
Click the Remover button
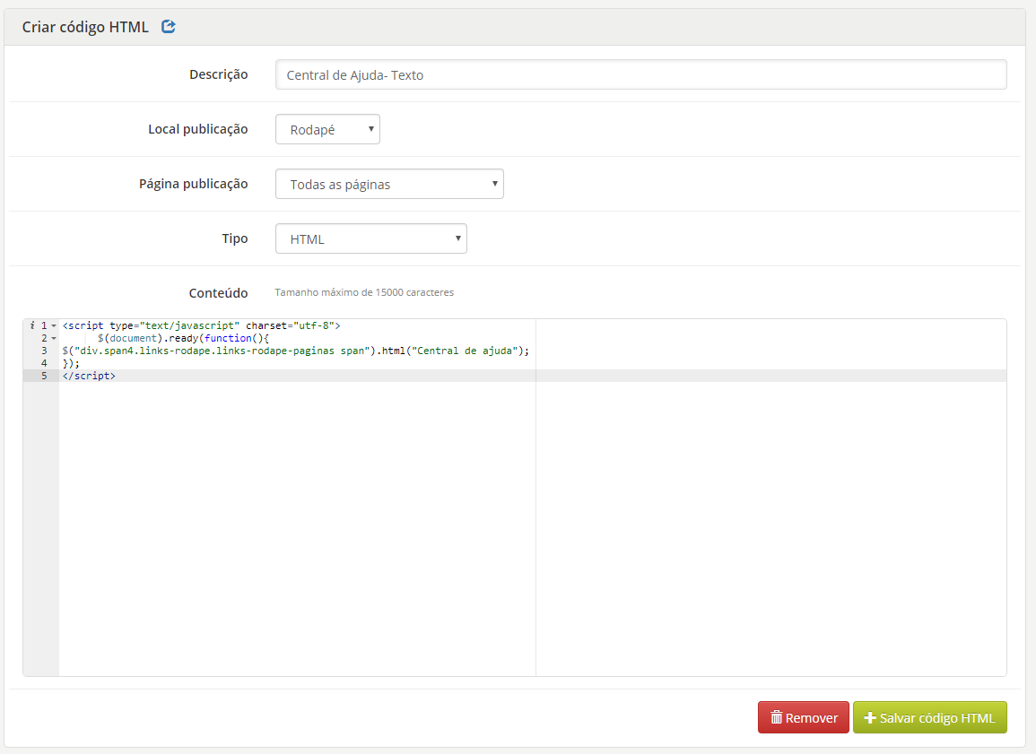point(804,717)
